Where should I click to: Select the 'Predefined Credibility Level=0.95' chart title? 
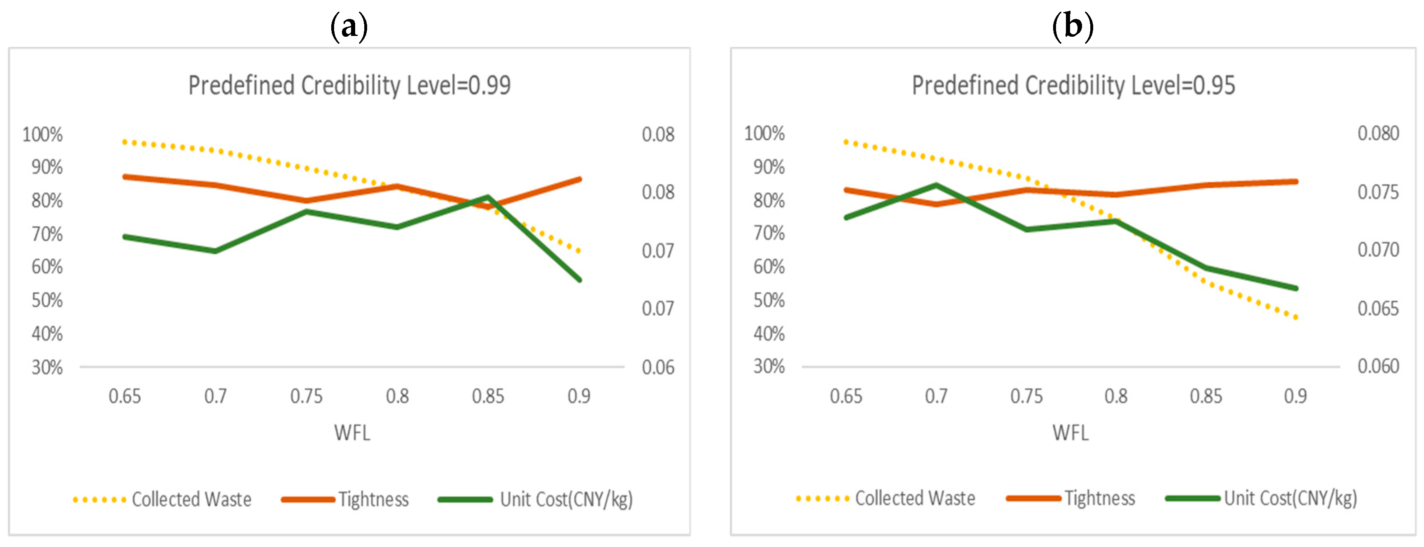point(1073,85)
